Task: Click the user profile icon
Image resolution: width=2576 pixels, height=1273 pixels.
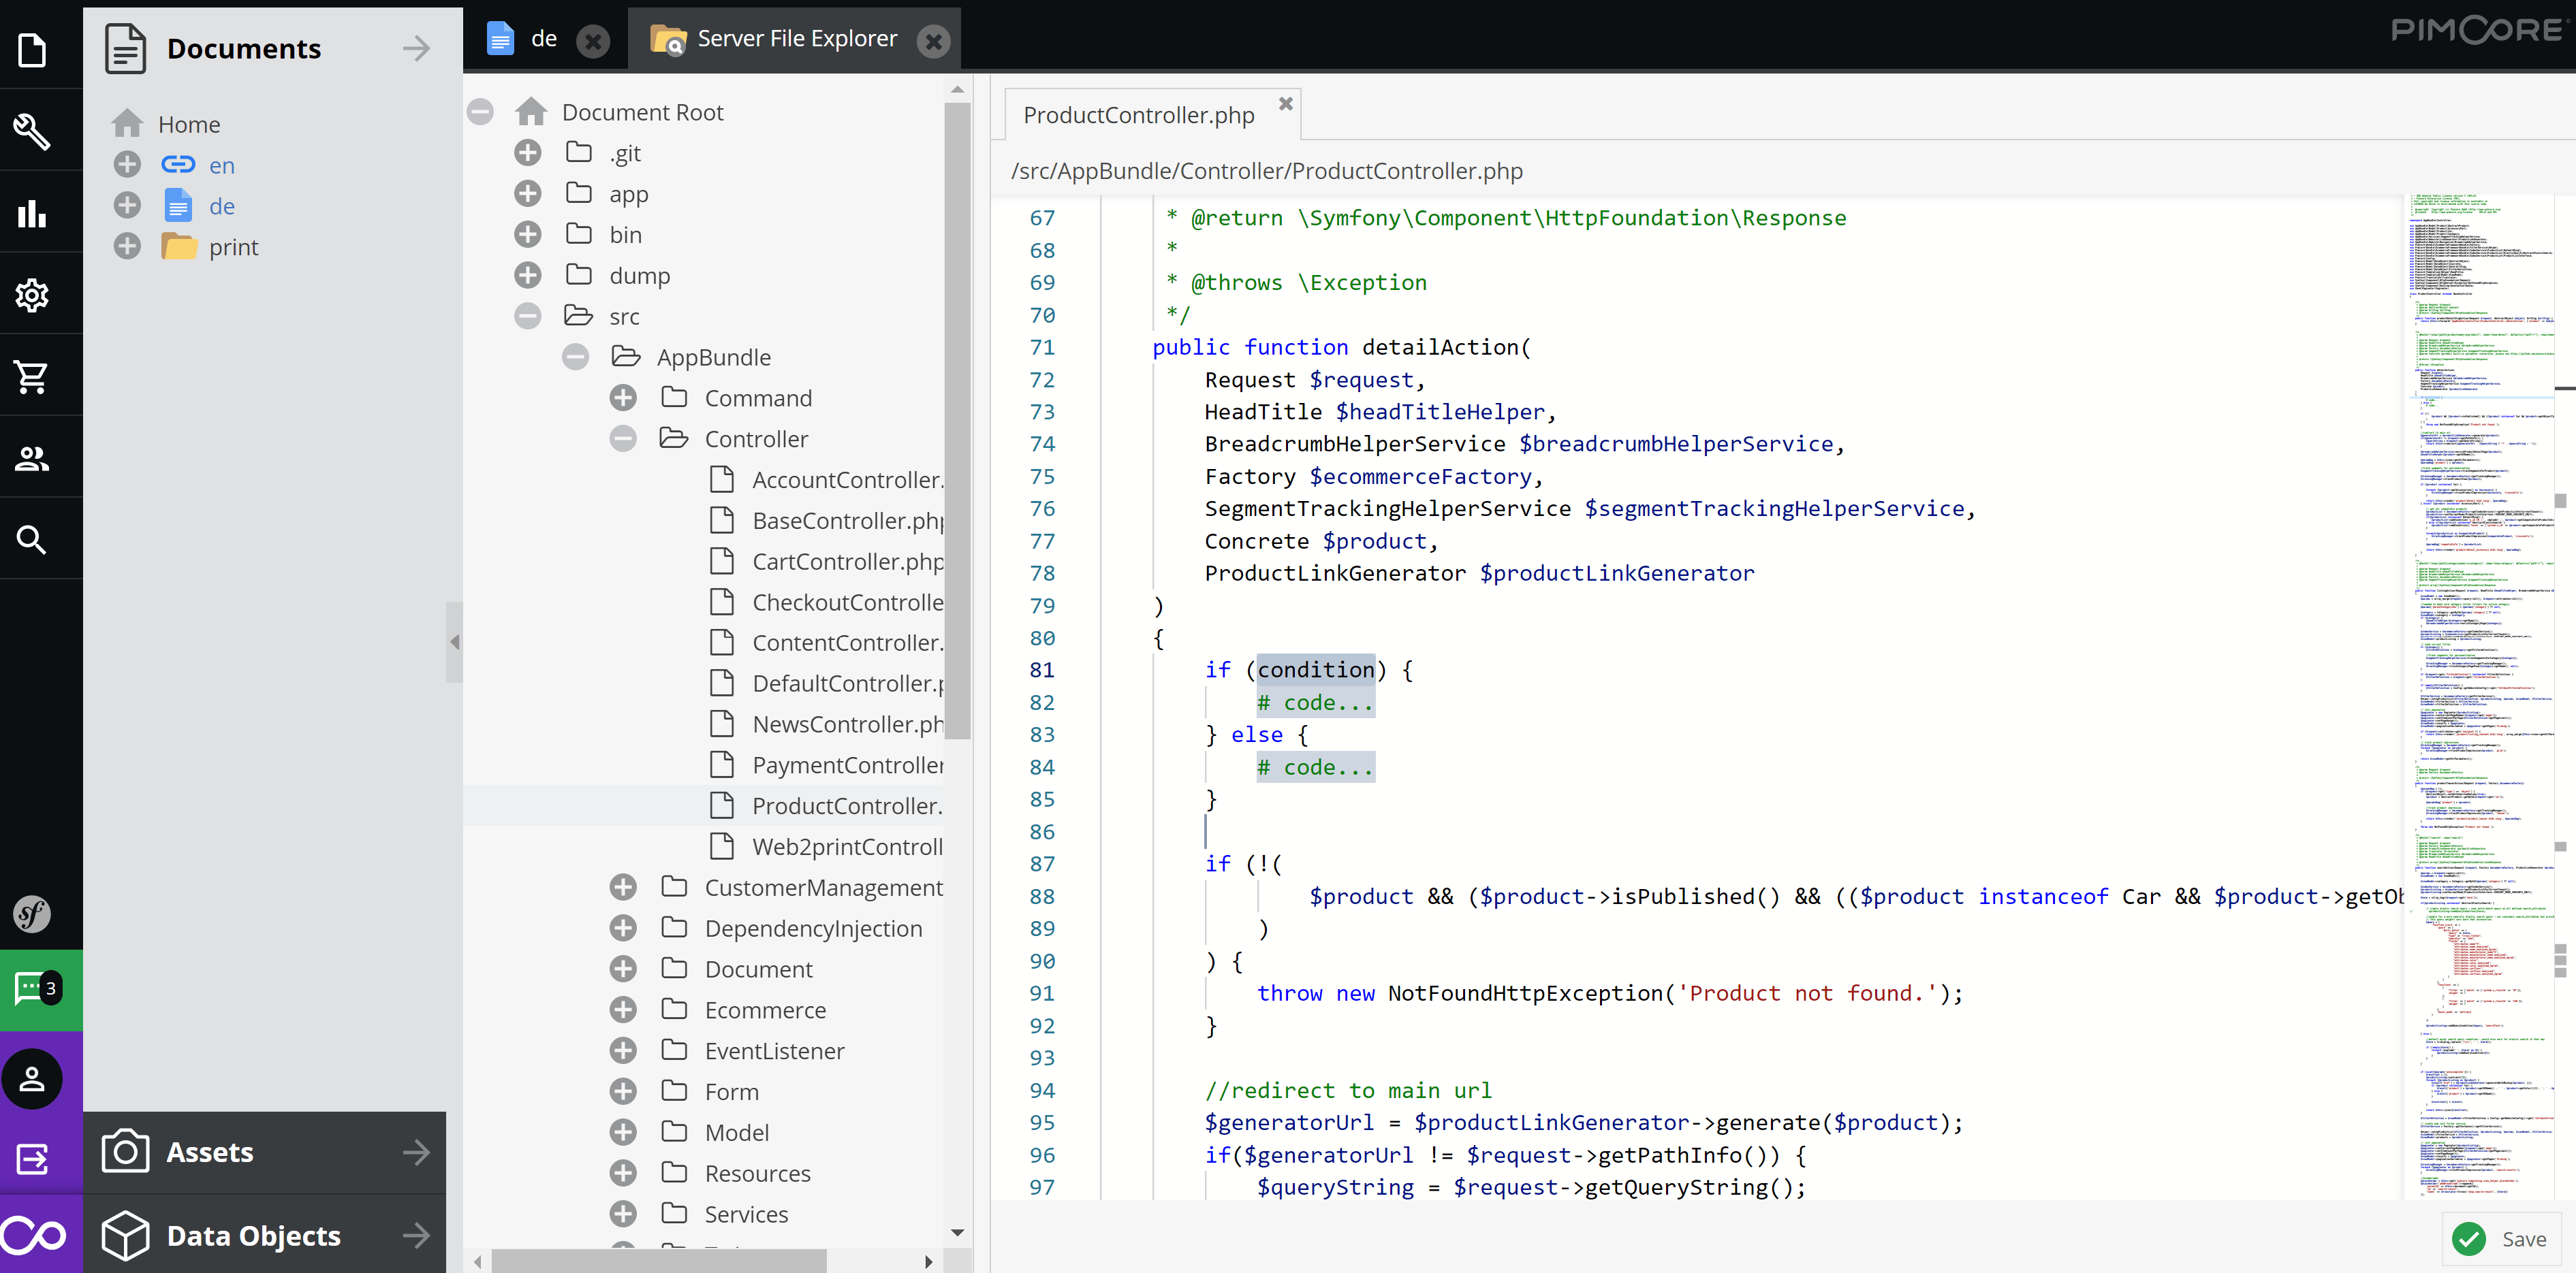Action: tap(32, 1078)
